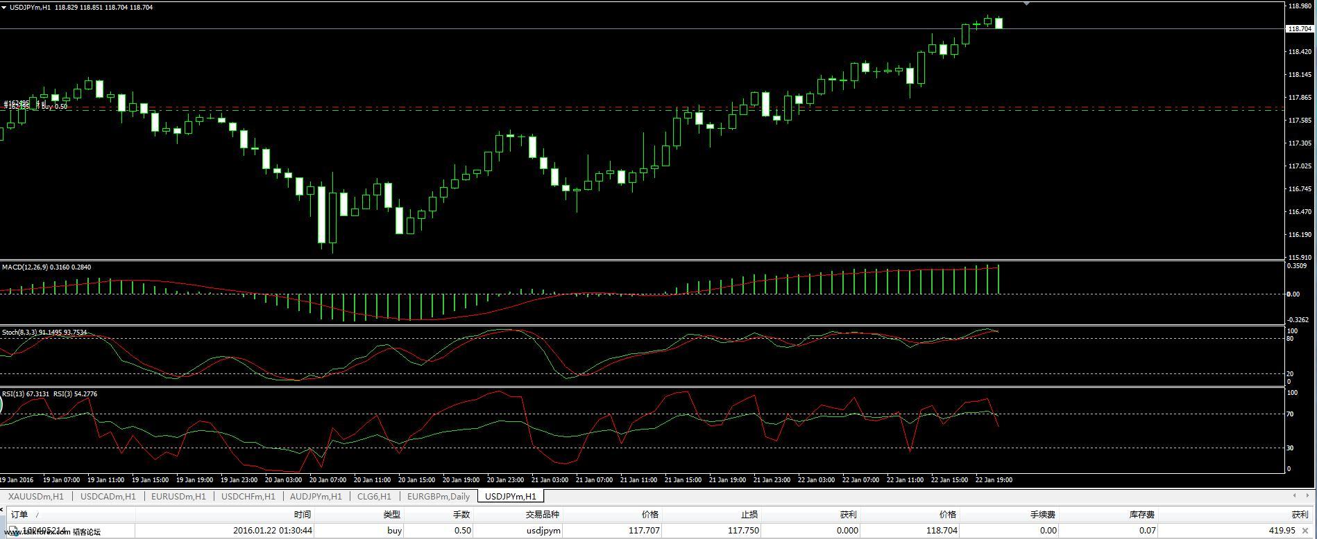1317x539 pixels.
Task: Click the take profit cell 0.000
Action: click(847, 531)
